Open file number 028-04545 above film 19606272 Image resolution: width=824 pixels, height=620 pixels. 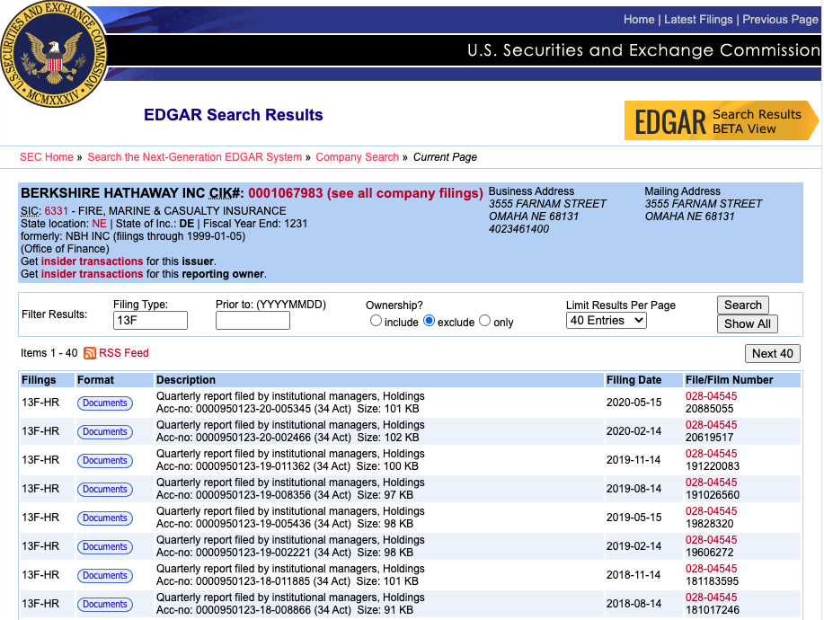pos(711,540)
